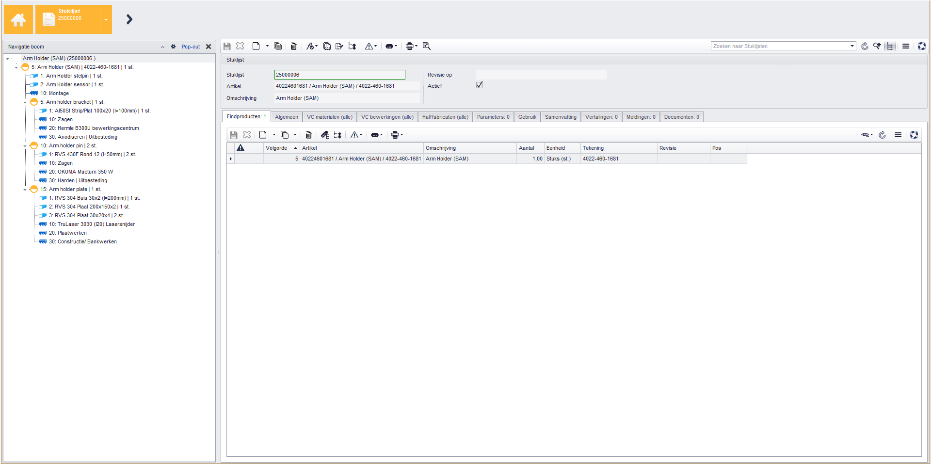This screenshot has height=464, width=931.
Task: Select tree item 10: TruLaser 3030 Lasersnijder
Action: coord(92,224)
